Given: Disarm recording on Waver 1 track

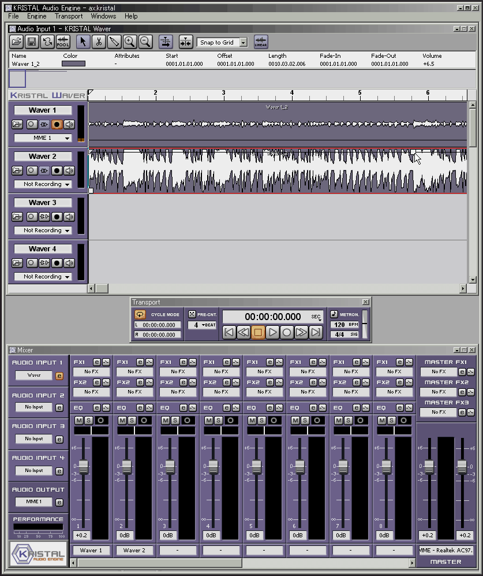Looking at the screenshot, I should (57, 124).
